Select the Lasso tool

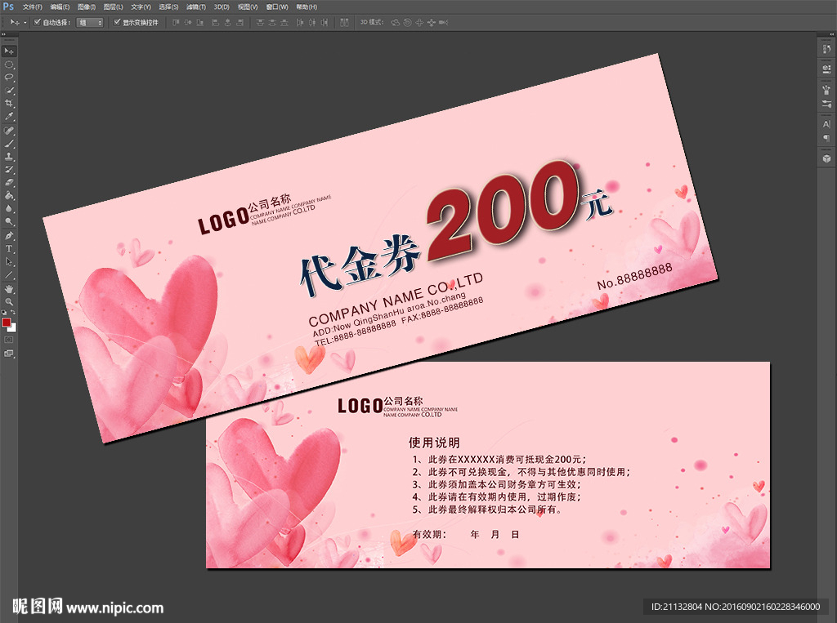pyautogui.click(x=9, y=78)
